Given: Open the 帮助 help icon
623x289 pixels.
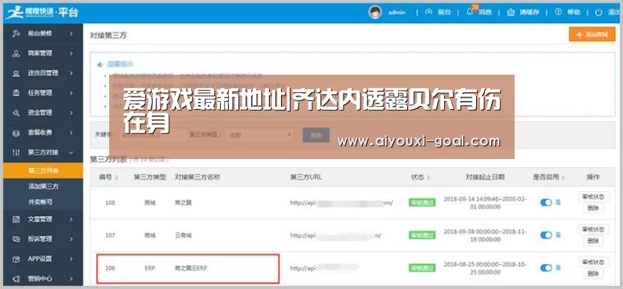Looking at the screenshot, I should (558, 12).
